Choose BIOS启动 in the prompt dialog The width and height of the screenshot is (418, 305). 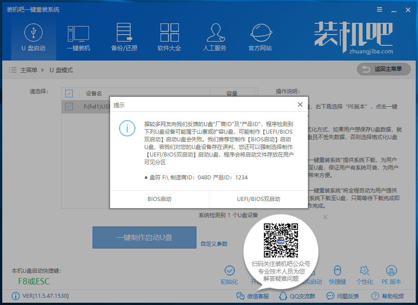[x=159, y=199]
